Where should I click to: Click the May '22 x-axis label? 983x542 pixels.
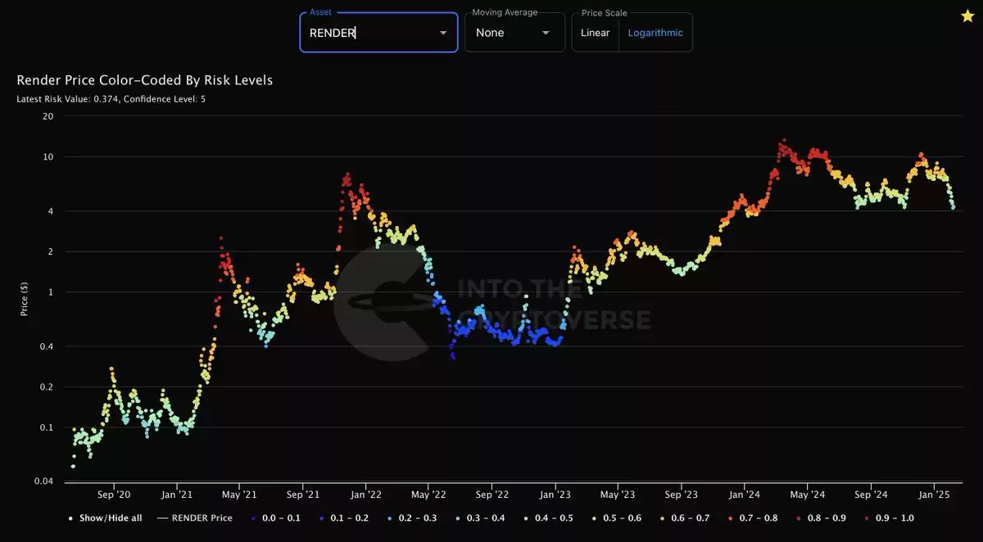click(x=428, y=495)
